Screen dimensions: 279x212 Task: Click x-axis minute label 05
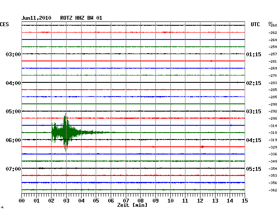pyautogui.click(x=96, y=201)
